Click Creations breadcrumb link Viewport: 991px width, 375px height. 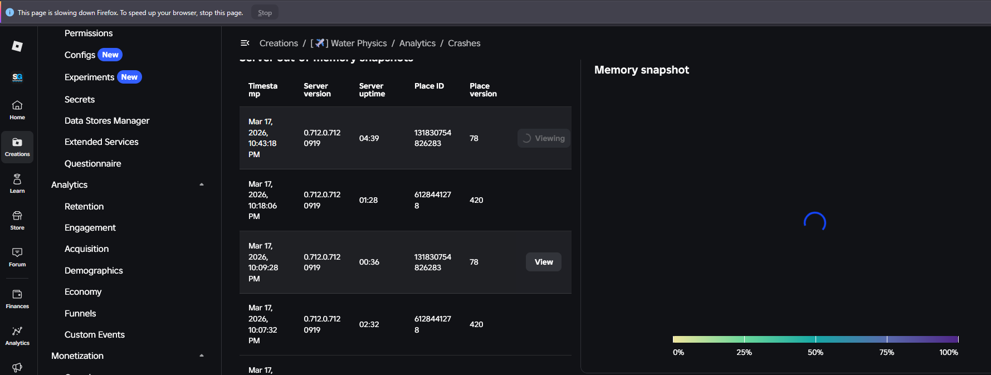279,43
